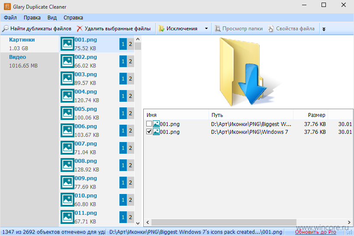
Task: Click the file list scroll down arrow
Action: point(138,223)
